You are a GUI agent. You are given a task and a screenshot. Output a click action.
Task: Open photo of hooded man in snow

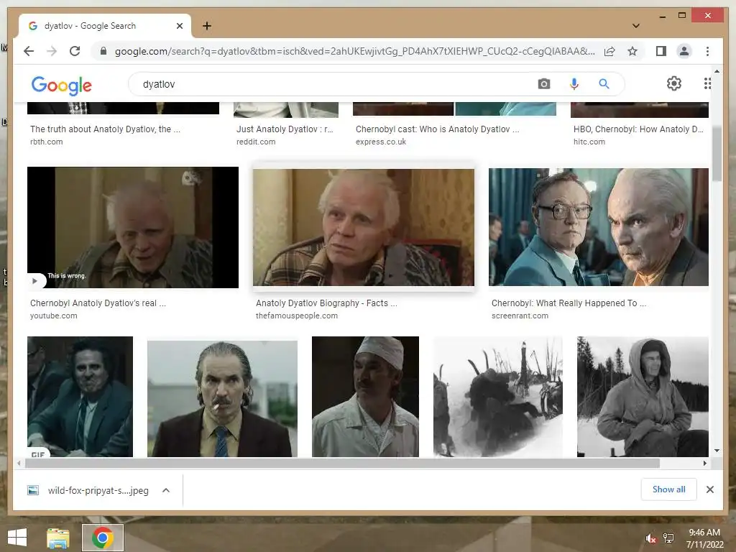643,397
